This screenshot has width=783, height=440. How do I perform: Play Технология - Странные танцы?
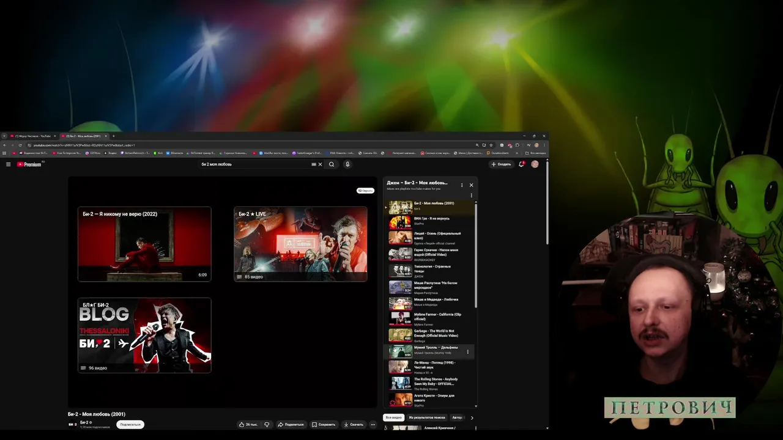tap(429, 271)
